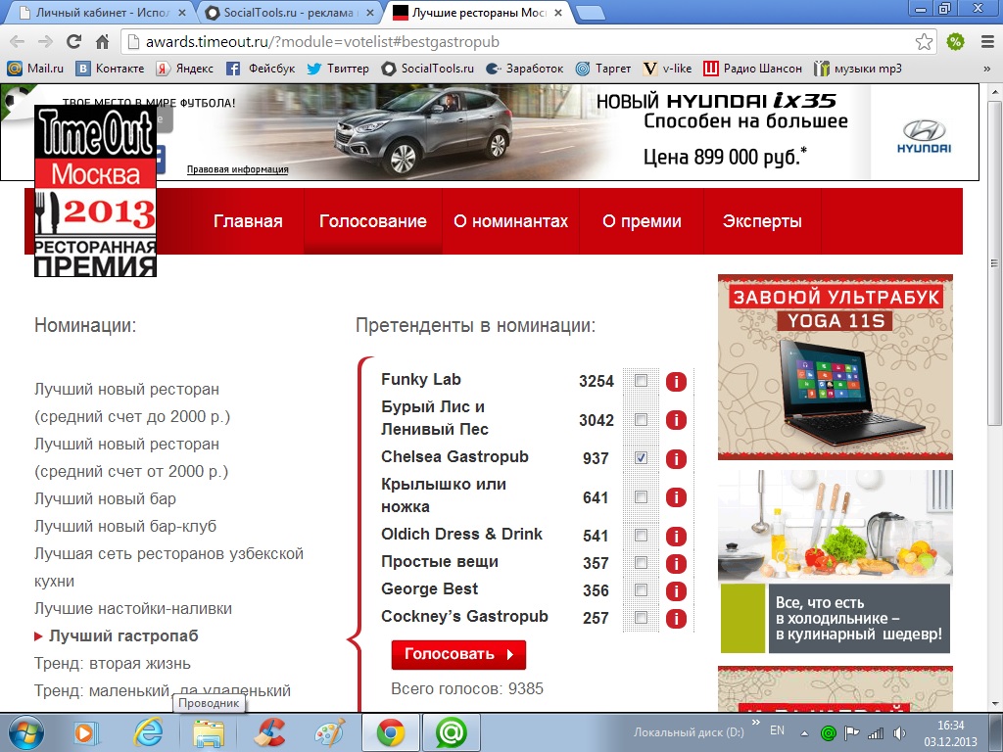
Task: Expand hidden bookmarks with the chevron
Action: pyautogui.click(x=987, y=69)
